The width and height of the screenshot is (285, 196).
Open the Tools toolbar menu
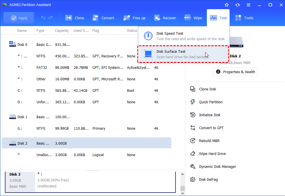pyautogui.click(x=244, y=18)
